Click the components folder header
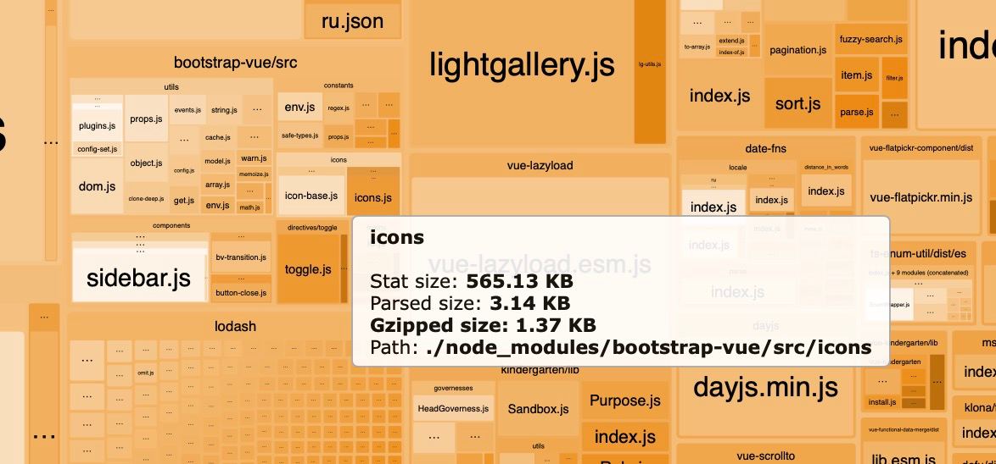The image size is (996, 464). 171,225
